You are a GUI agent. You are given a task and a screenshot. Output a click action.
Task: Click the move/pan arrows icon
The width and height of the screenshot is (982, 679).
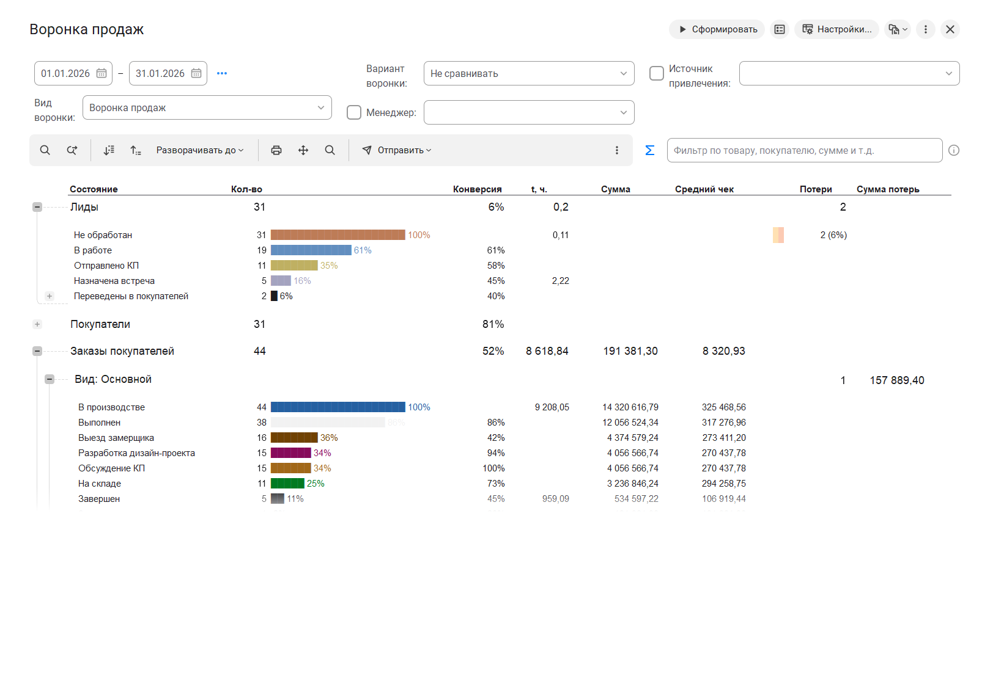click(303, 150)
